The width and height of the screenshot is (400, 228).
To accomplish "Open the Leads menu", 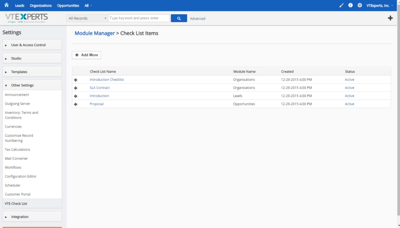I will tap(20, 6).
